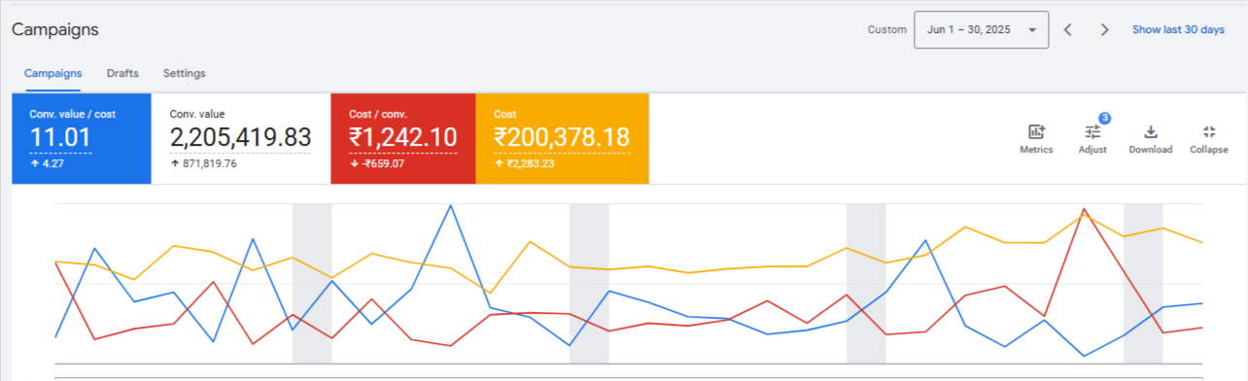Screen dimensions: 1248x381
Task: Open the Adjust chart options
Action: coord(1092,139)
